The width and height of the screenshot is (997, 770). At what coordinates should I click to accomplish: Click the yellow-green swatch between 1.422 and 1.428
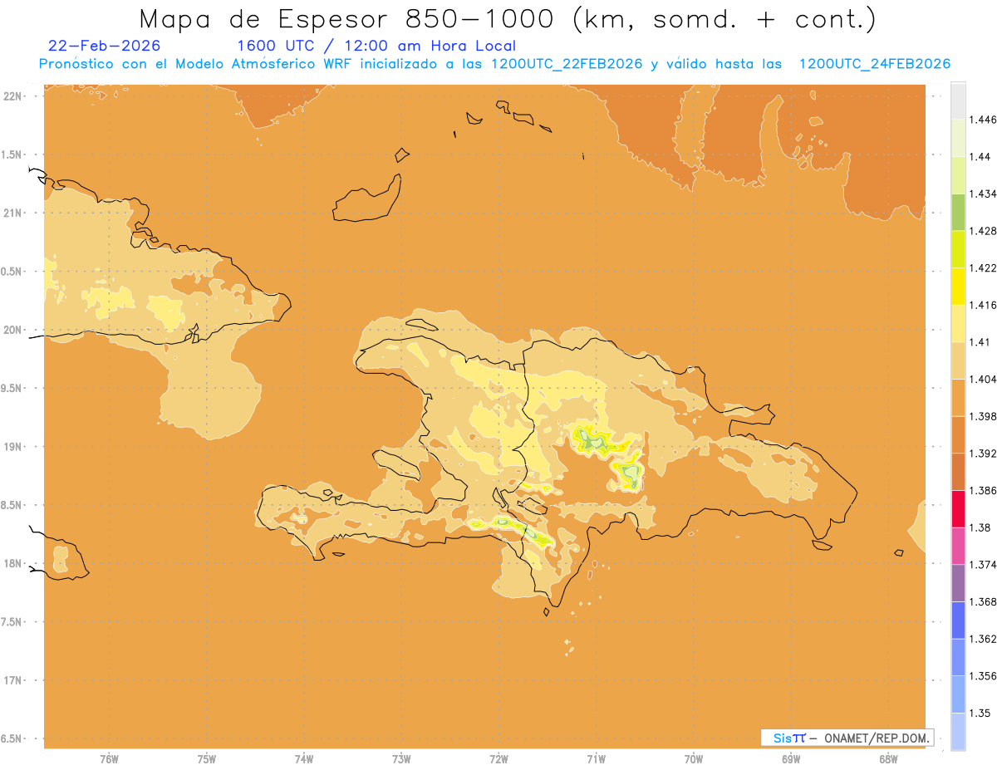958,249
